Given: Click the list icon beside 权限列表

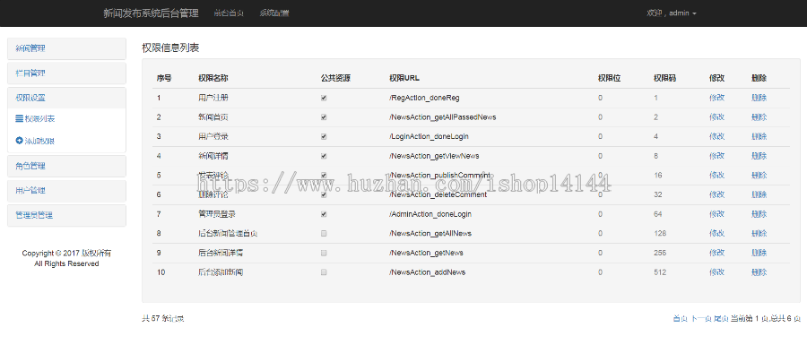Looking at the screenshot, I should click(19, 119).
